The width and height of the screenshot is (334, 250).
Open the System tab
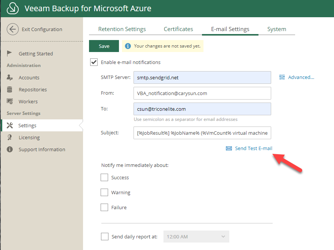[277, 29]
